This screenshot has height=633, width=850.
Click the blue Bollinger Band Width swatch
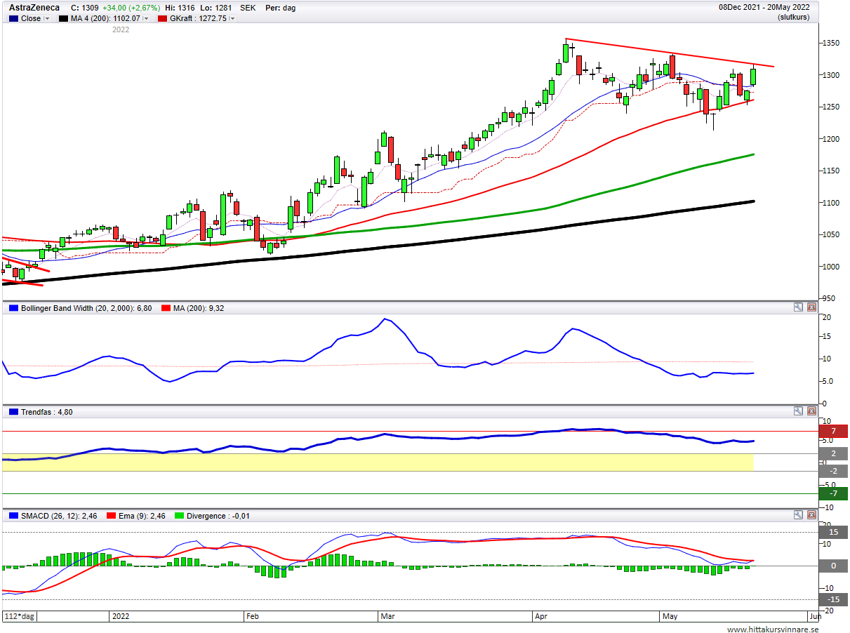point(13,308)
